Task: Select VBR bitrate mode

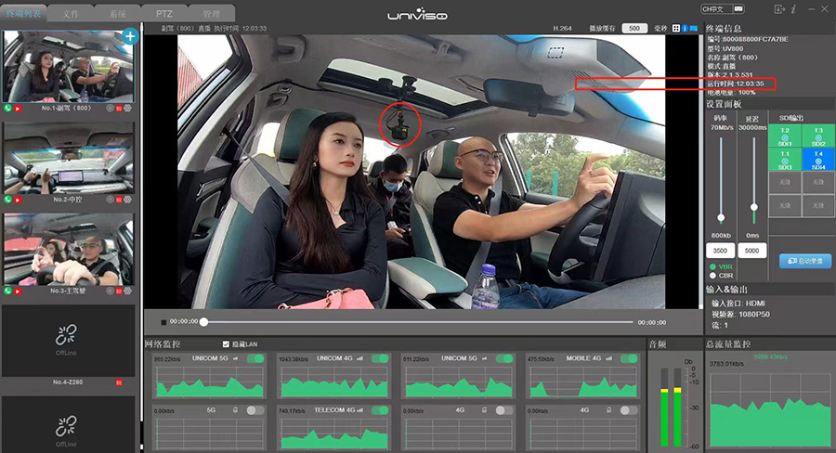Action: pyautogui.click(x=712, y=266)
